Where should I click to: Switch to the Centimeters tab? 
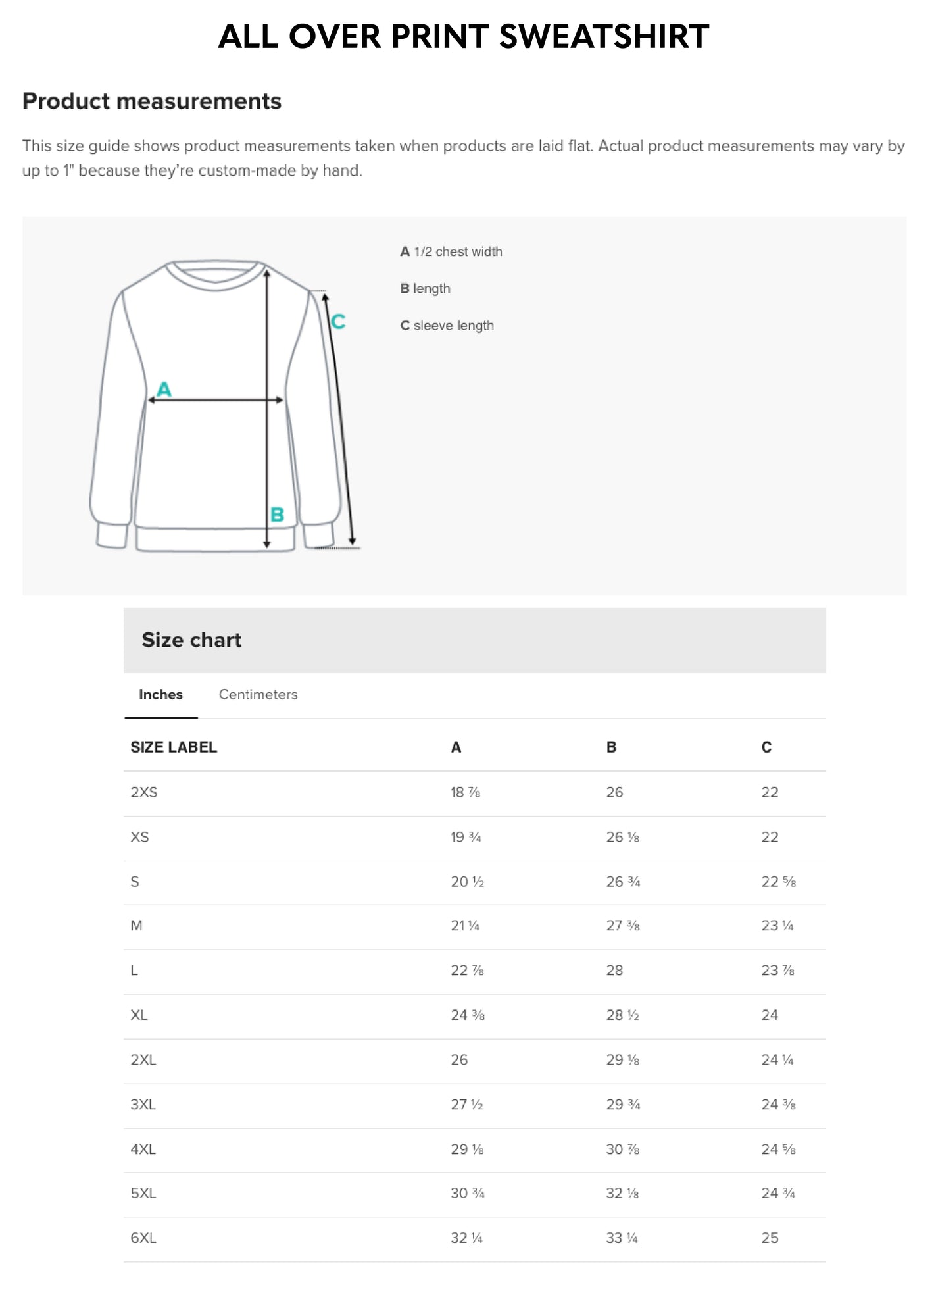pos(258,695)
